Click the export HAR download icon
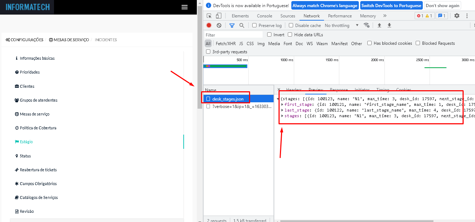The image size is (475, 222). 389,25
